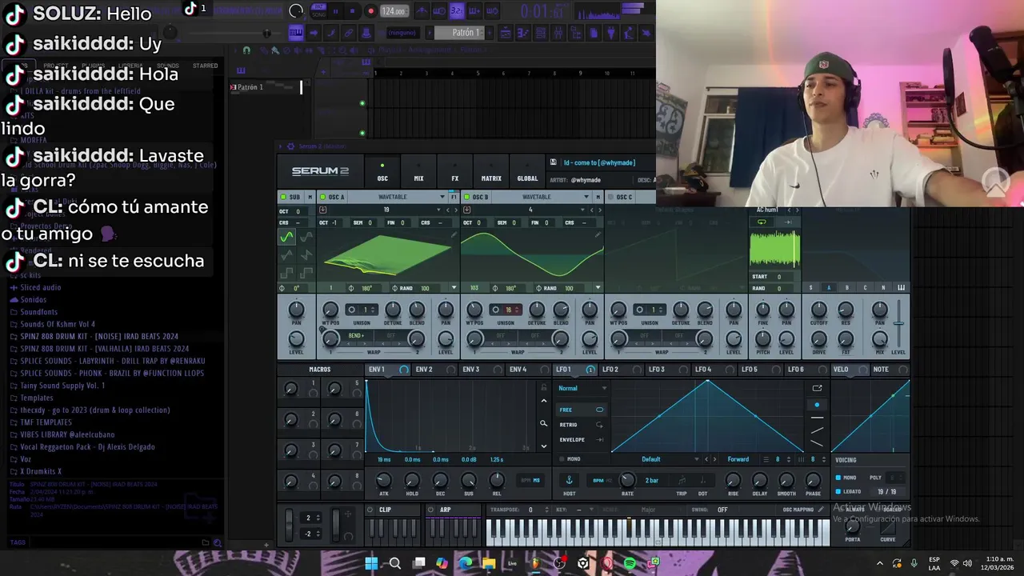The height and width of the screenshot is (576, 1024).
Task: Select the LFO dot point draw tool
Action: [x=817, y=405]
